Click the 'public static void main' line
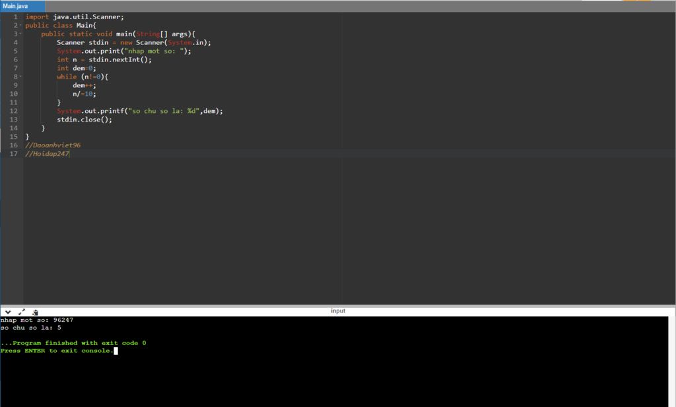This screenshot has height=407, width=676. point(118,34)
